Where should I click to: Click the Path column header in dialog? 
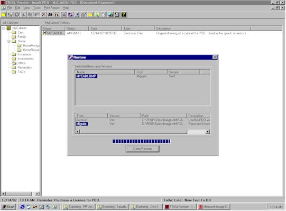(x=163, y=116)
